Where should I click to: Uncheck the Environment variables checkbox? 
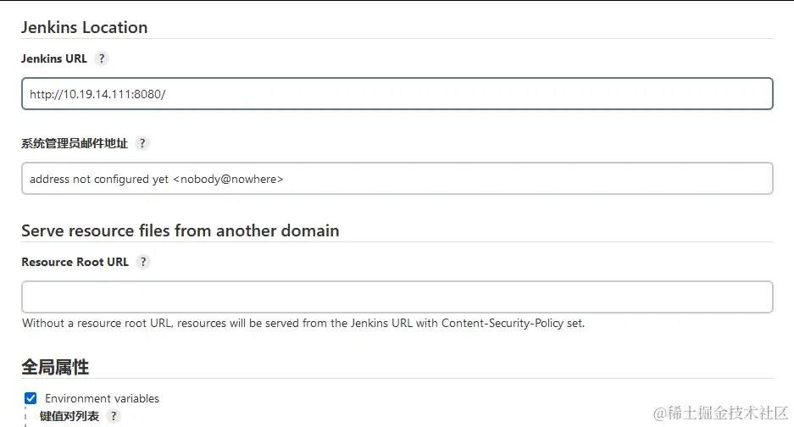point(31,398)
